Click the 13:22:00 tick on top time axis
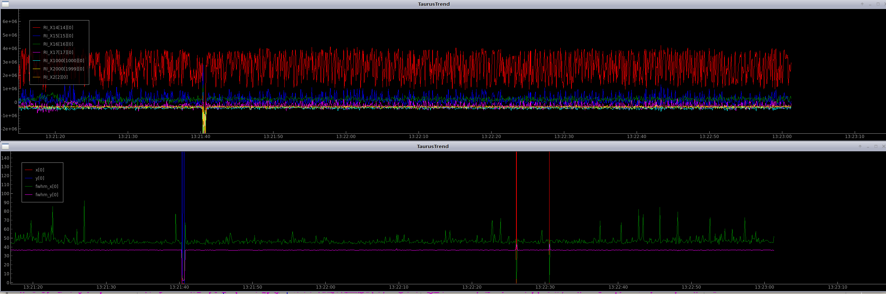Screen dimensions: 886x294 coord(346,137)
